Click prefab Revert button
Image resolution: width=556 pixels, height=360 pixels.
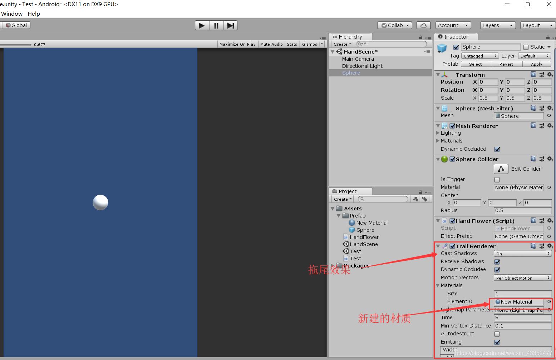pos(506,64)
